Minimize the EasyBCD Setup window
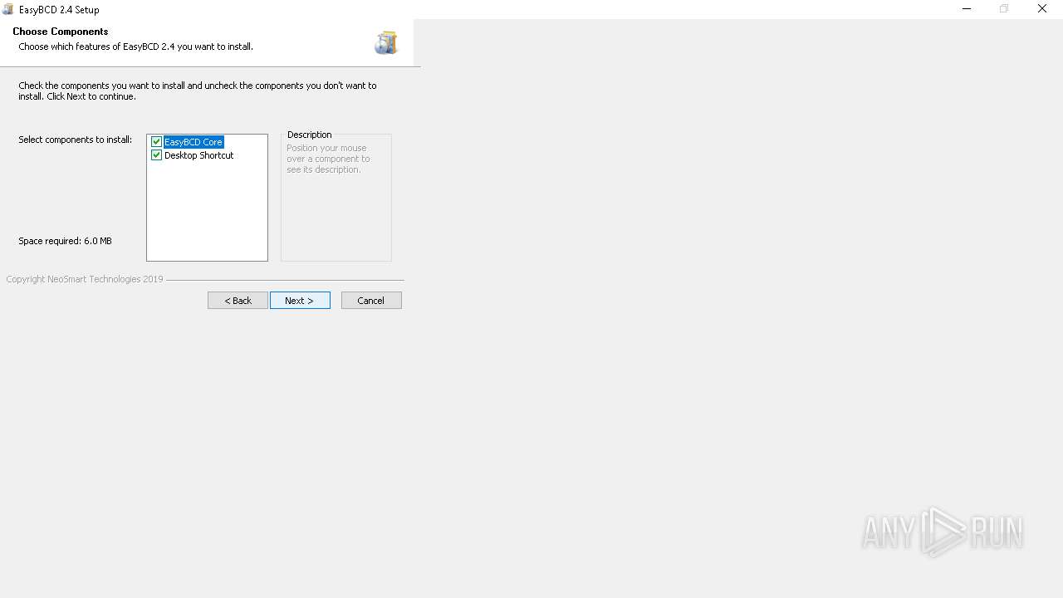Viewport: 1063px width, 598px height. [967, 9]
